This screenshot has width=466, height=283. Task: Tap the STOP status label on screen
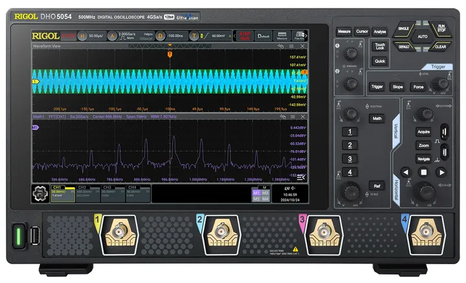click(69, 36)
